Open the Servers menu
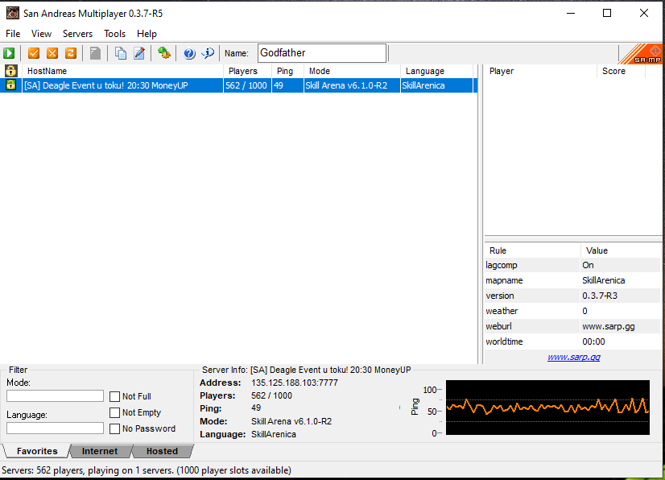Viewport: 665px width, 480px height. [x=77, y=34]
